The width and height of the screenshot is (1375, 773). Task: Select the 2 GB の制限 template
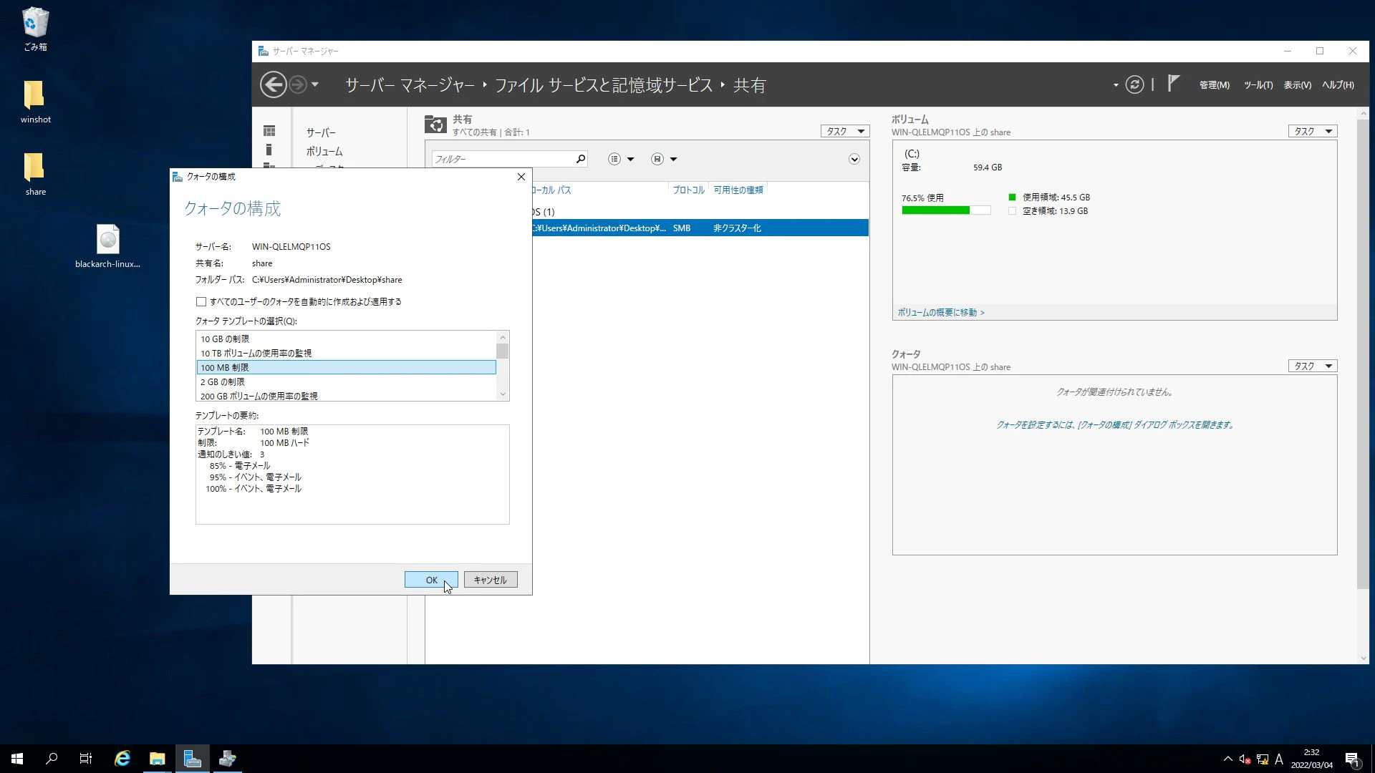click(x=346, y=382)
